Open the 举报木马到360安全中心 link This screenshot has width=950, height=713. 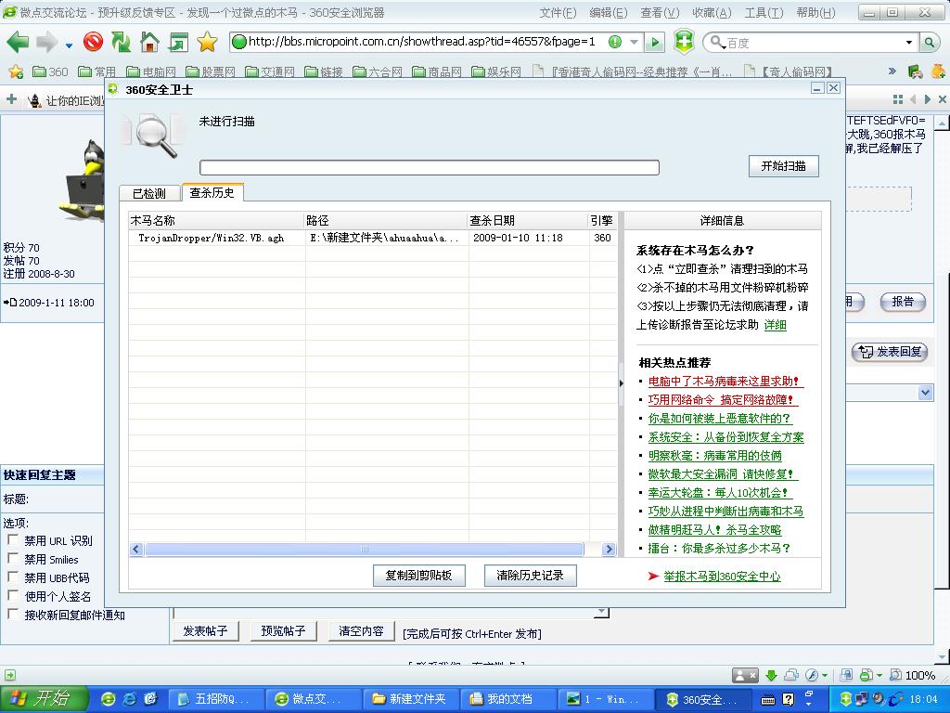click(x=722, y=576)
